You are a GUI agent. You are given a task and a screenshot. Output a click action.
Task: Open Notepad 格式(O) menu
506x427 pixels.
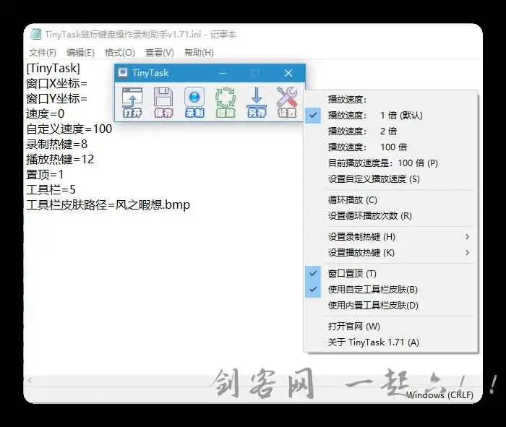click(x=120, y=53)
